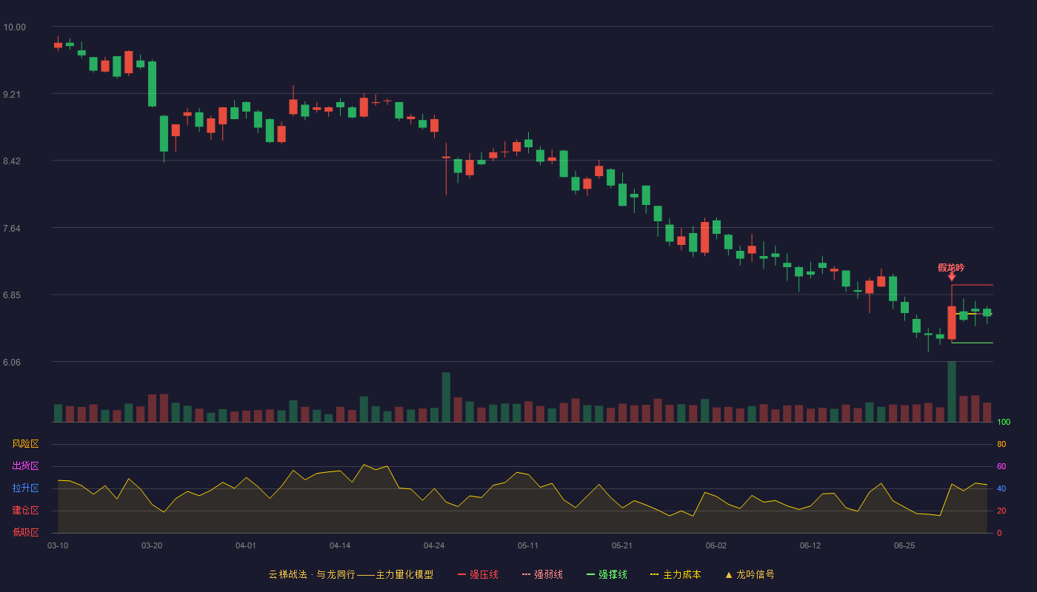Select the 拉升区 zone label
This screenshot has height=592, width=1037.
25,488
